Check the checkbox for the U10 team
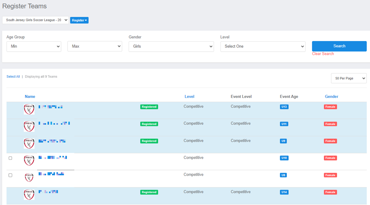370x205 pixels. (10, 158)
